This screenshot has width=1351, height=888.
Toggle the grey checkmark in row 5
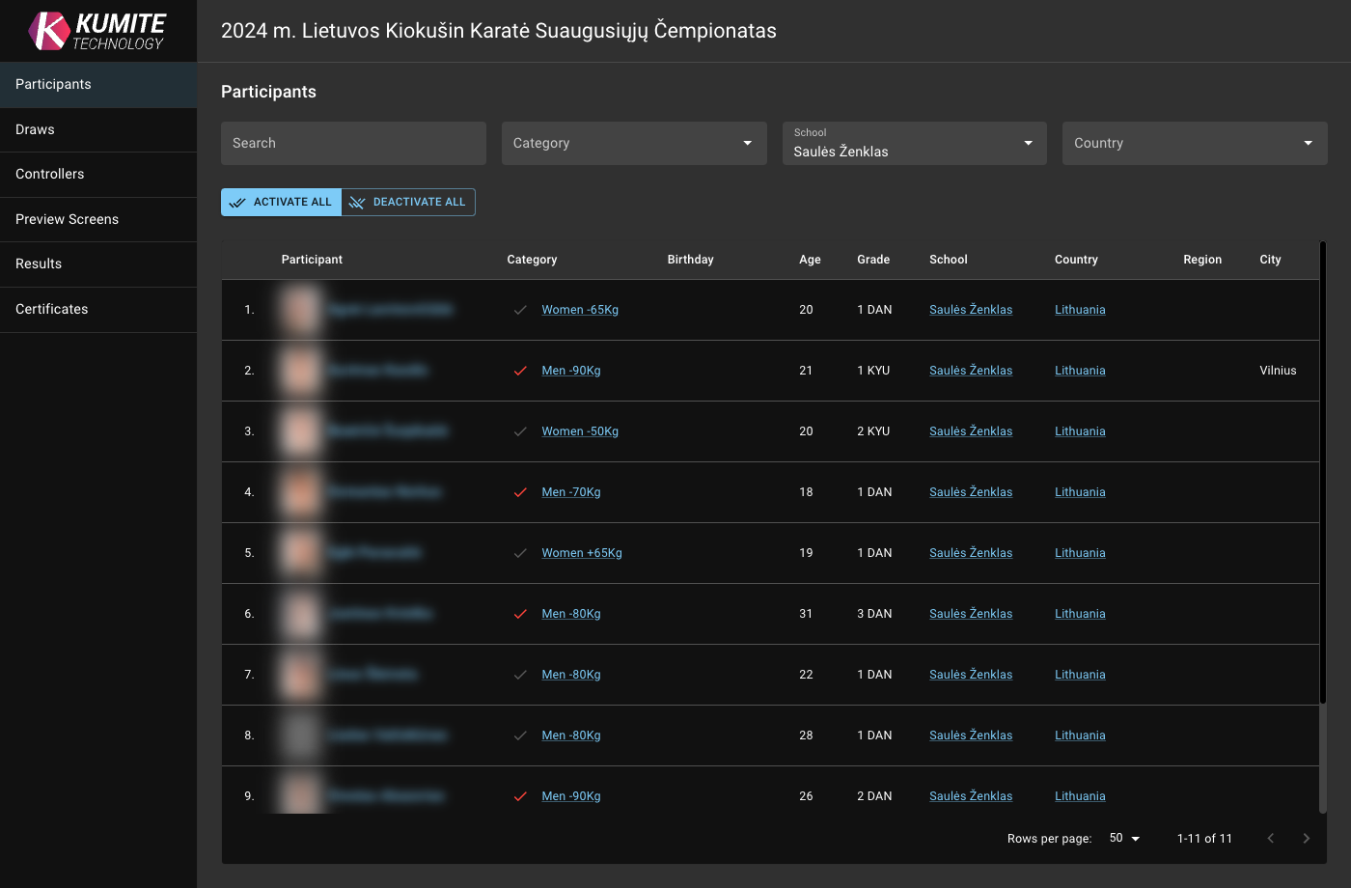click(520, 553)
